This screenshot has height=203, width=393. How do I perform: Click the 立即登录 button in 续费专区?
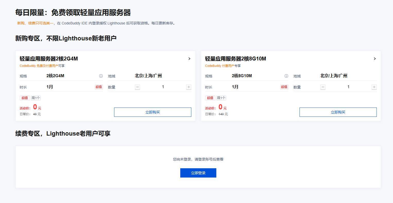pyautogui.click(x=198, y=173)
